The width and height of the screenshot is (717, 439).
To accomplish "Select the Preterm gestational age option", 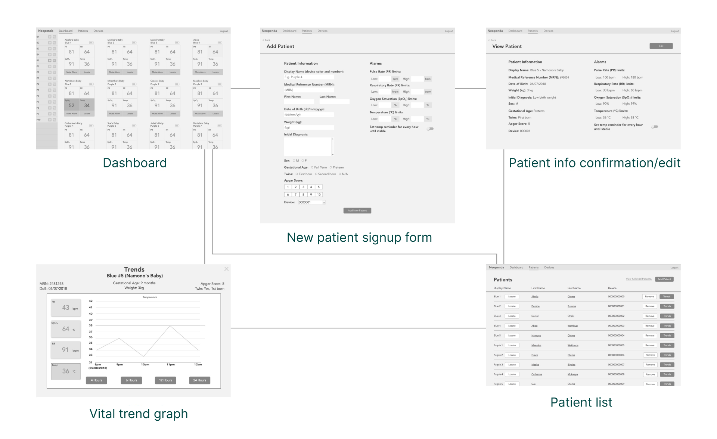I will click(x=331, y=167).
